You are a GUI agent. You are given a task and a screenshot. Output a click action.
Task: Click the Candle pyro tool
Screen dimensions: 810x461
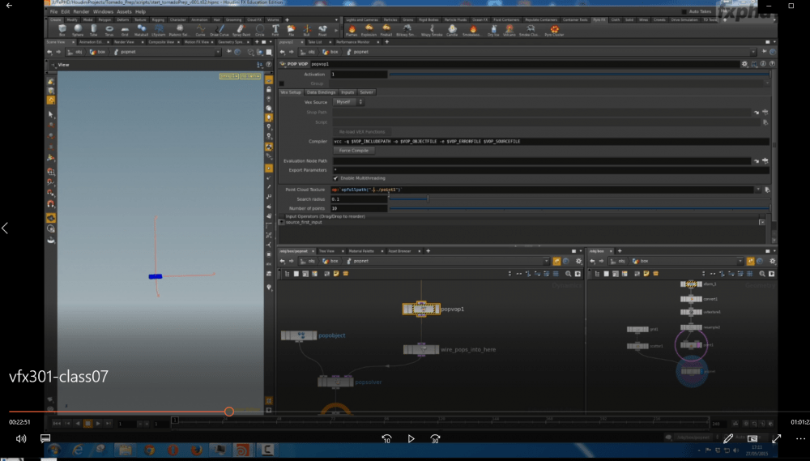pos(452,30)
